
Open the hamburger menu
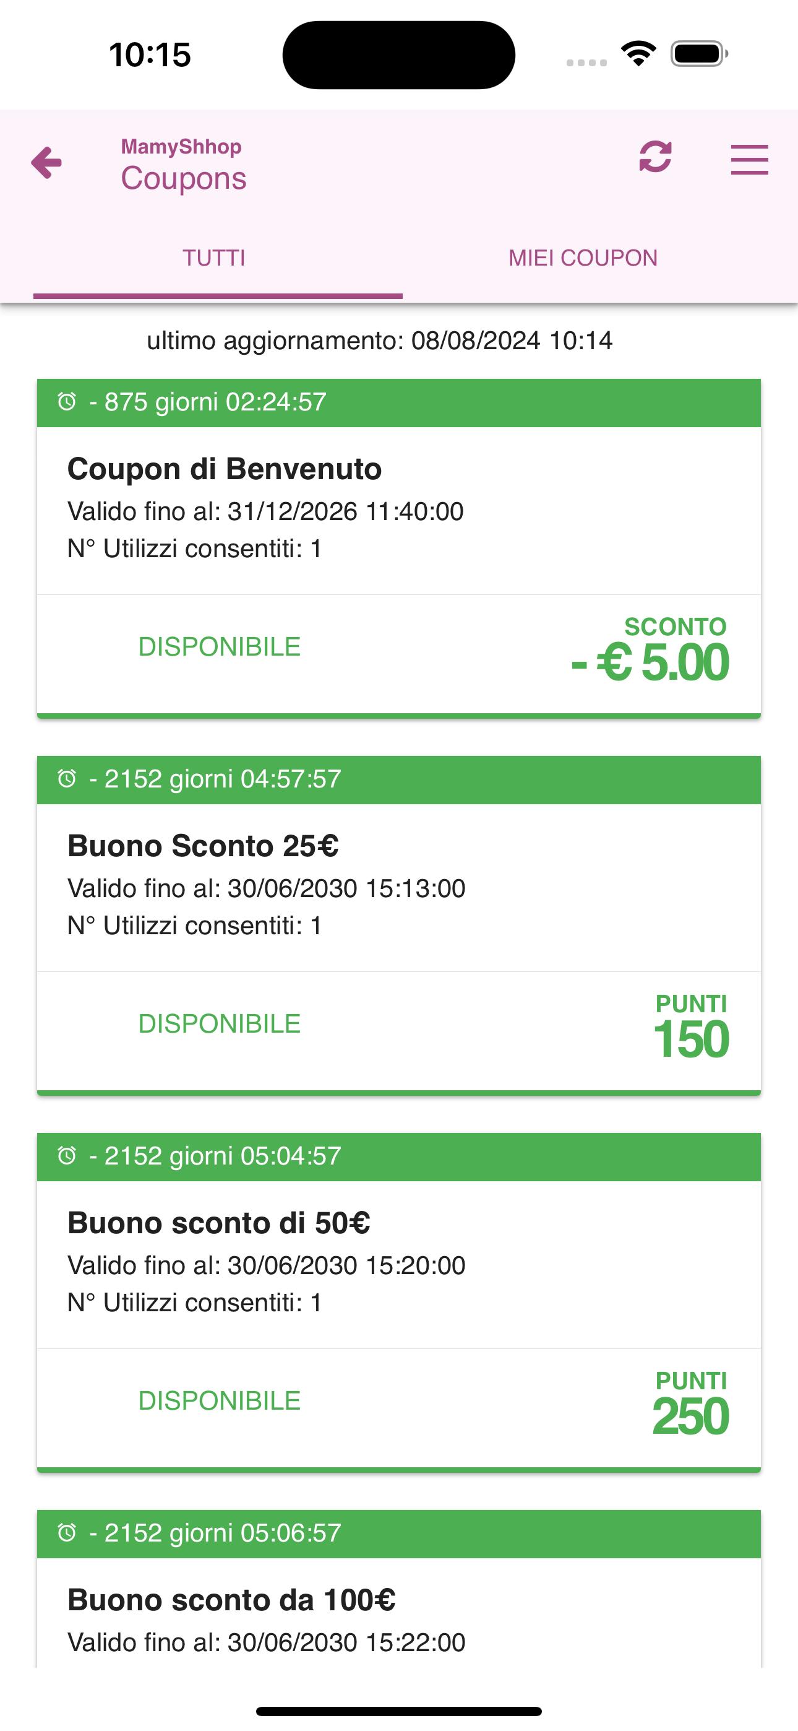[749, 160]
